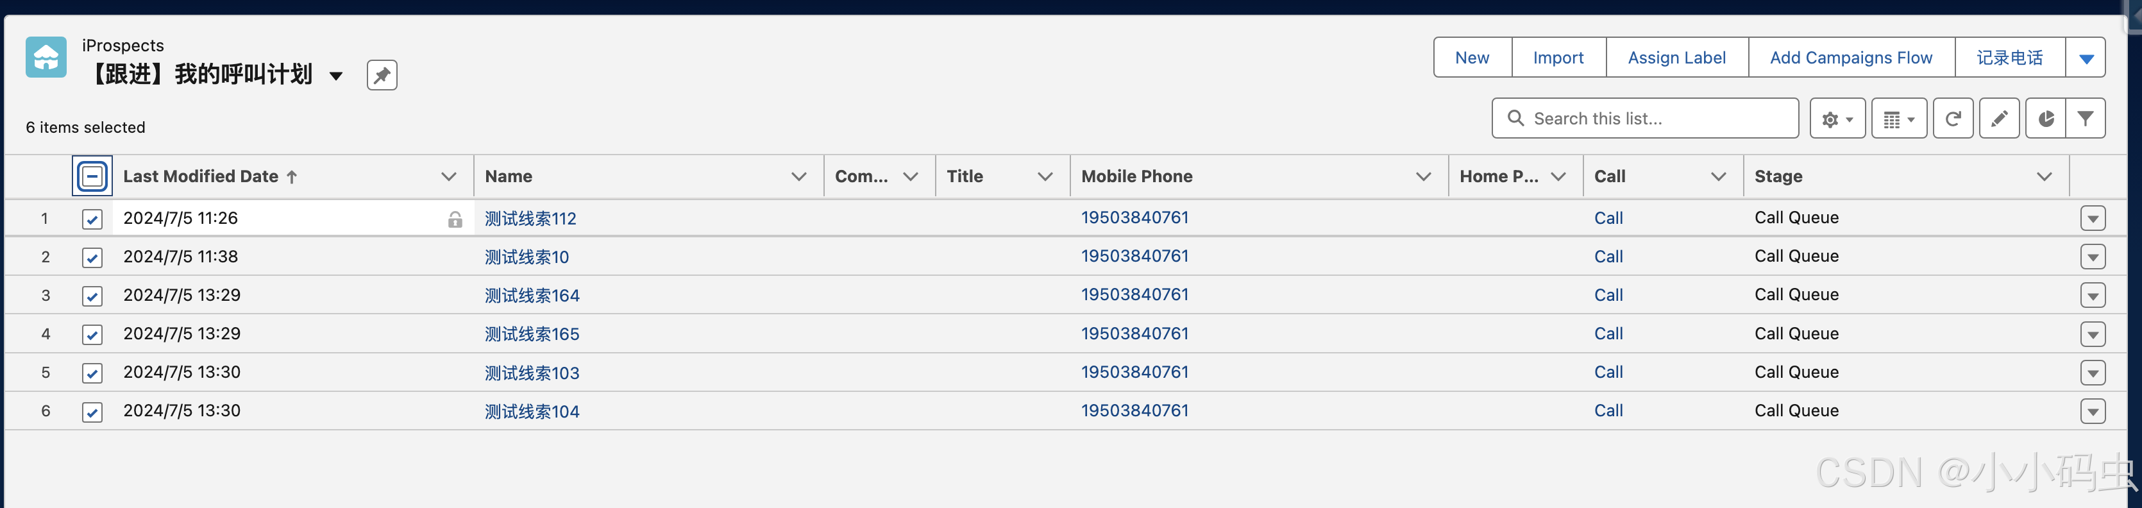2142x508 pixels.
Task: Click the Assign Label button
Action: pos(1677,57)
